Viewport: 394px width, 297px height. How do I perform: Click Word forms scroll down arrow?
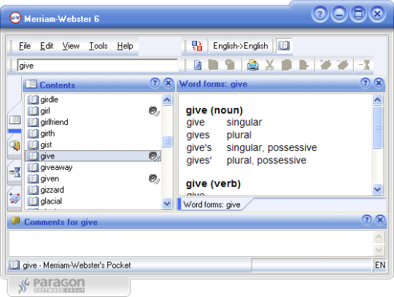[x=377, y=189]
